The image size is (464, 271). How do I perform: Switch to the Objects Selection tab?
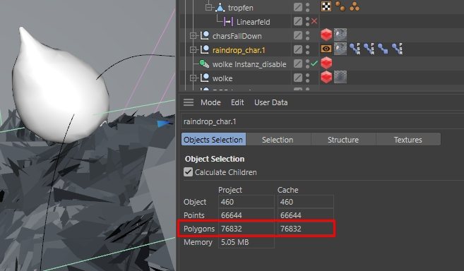click(213, 139)
